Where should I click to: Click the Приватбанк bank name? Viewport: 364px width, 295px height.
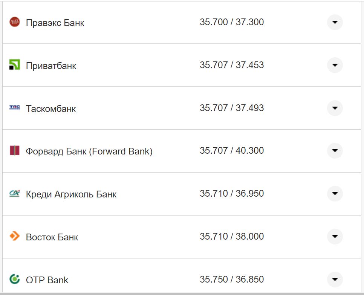click(51, 66)
